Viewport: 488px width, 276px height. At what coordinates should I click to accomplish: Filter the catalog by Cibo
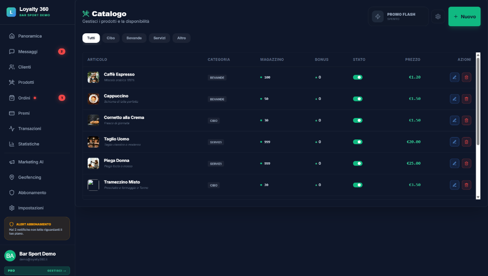click(x=111, y=38)
